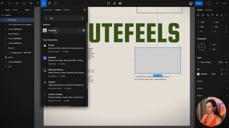This screenshot has width=229, height=128.
Task: Click the D9D9D9 fill color swatch
Action: click(x=198, y=74)
